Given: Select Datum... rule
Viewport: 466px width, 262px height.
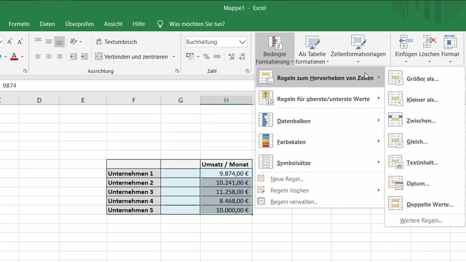Looking at the screenshot, I should 425,183.
